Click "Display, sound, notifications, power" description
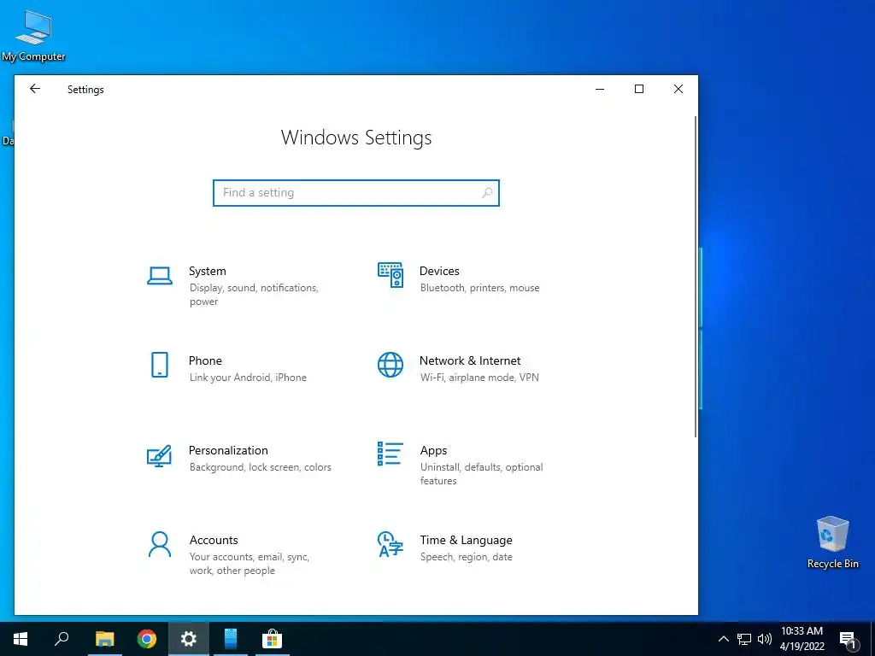Image resolution: width=875 pixels, height=656 pixels. point(254,295)
